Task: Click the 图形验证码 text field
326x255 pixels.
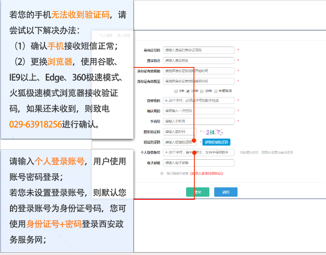Action: point(180,131)
